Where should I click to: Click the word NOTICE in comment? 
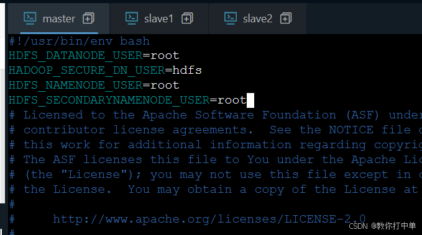click(x=351, y=130)
